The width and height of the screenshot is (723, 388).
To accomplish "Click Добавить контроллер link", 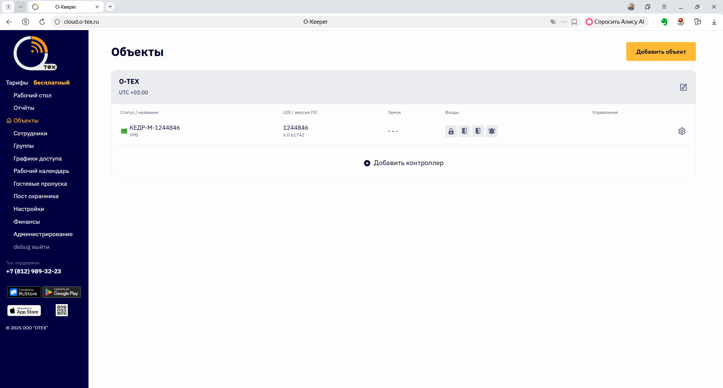I will [404, 163].
